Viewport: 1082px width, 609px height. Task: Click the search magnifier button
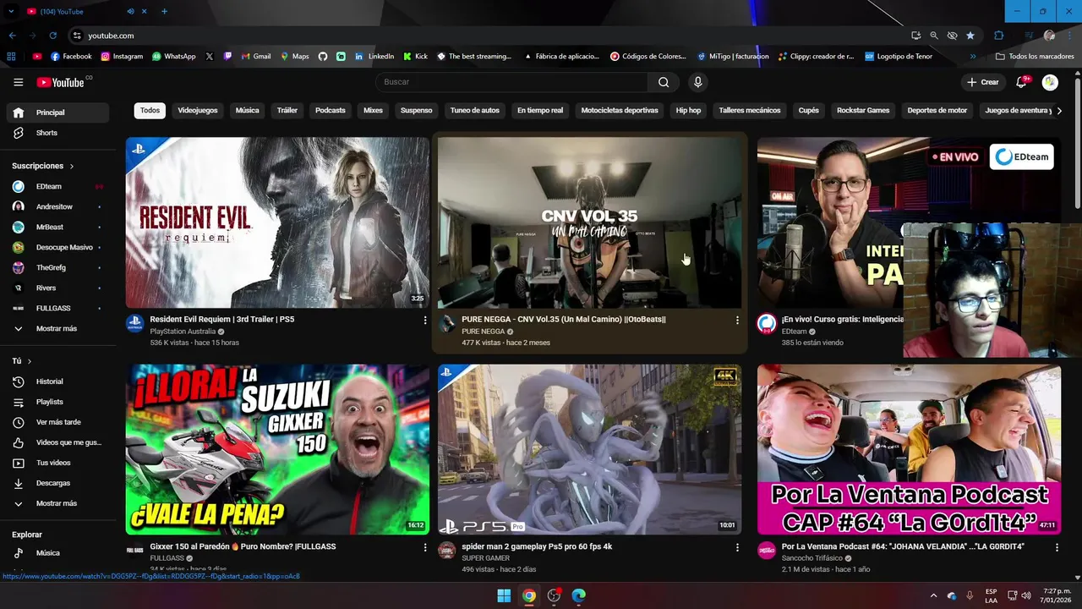[664, 82]
